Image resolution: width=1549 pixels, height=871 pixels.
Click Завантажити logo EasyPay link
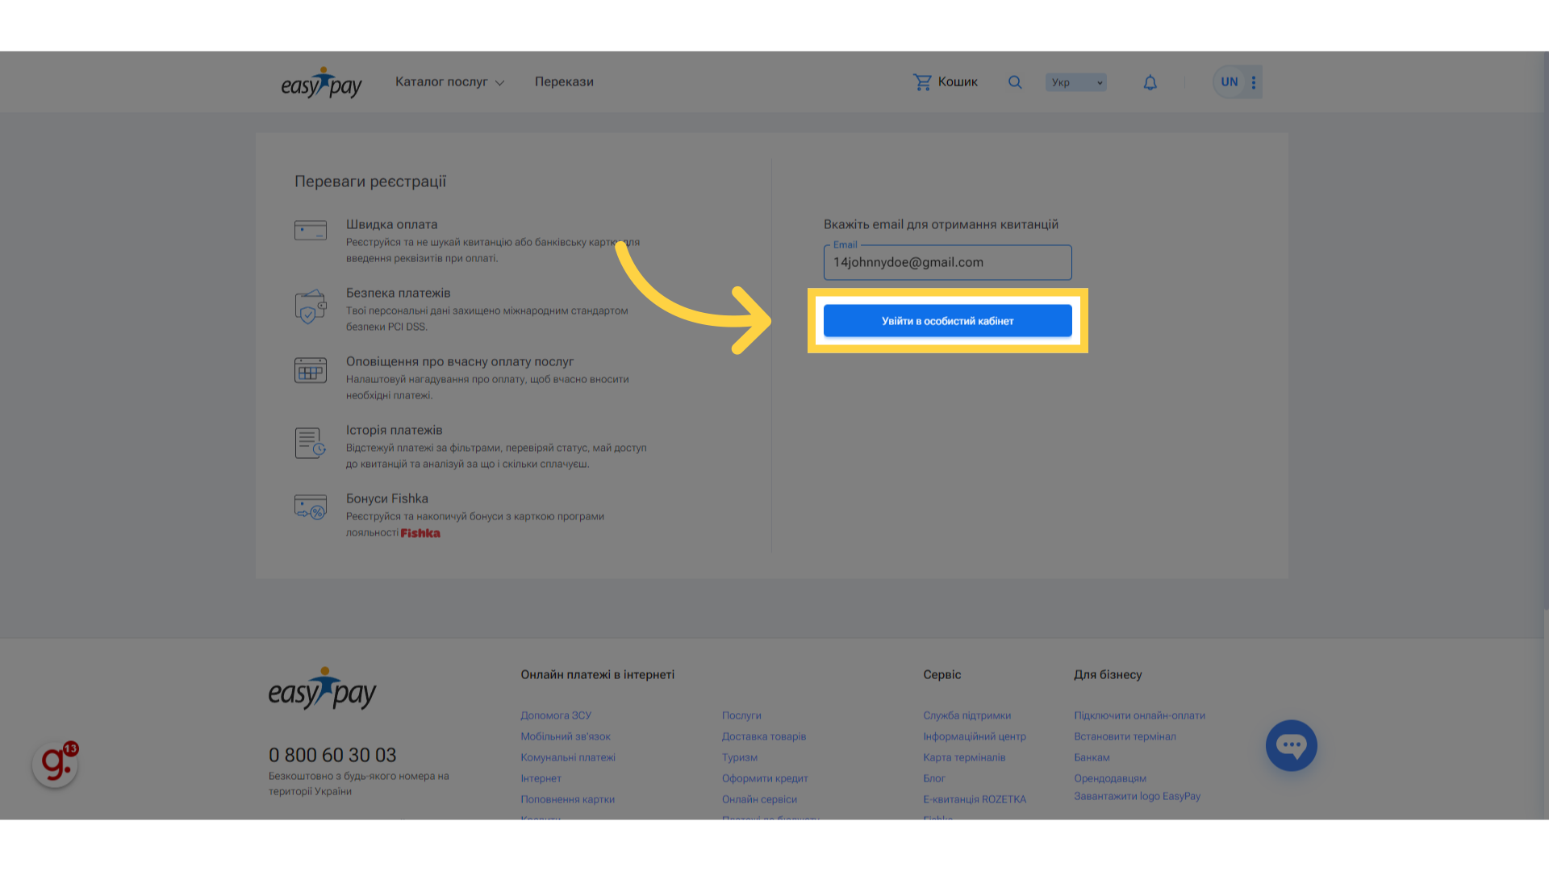(1137, 796)
